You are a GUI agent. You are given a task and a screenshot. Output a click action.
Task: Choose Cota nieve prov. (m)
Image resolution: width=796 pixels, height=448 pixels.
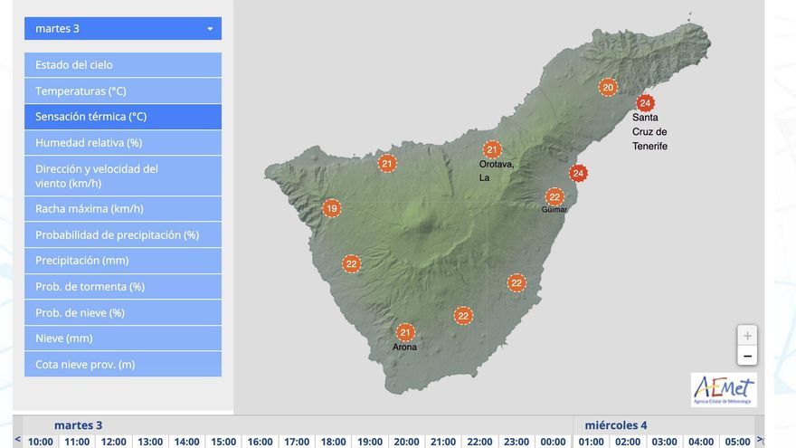tap(123, 364)
